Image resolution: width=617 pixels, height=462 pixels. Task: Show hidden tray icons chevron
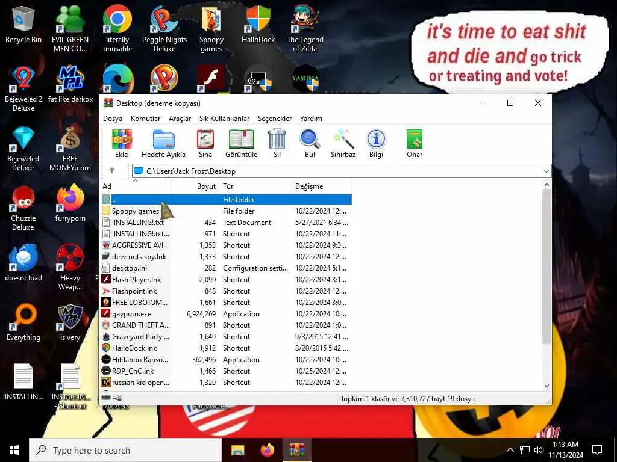pyautogui.click(x=510, y=450)
